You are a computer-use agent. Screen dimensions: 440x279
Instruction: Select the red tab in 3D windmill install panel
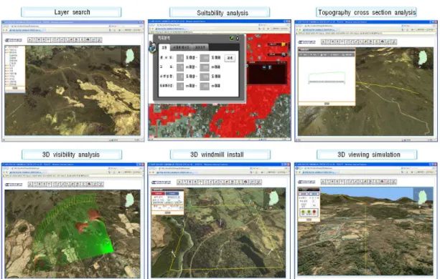pos(158,193)
